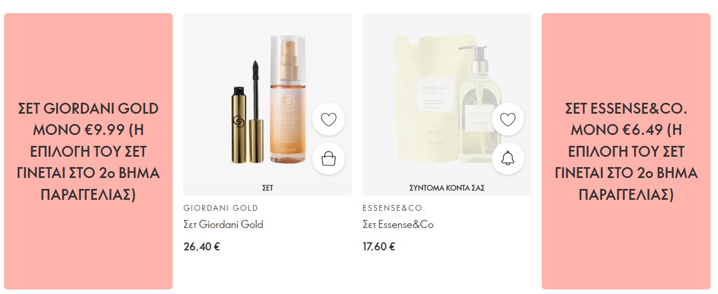
Task: Open the Σετ Essense&Co product title
Action: click(398, 225)
